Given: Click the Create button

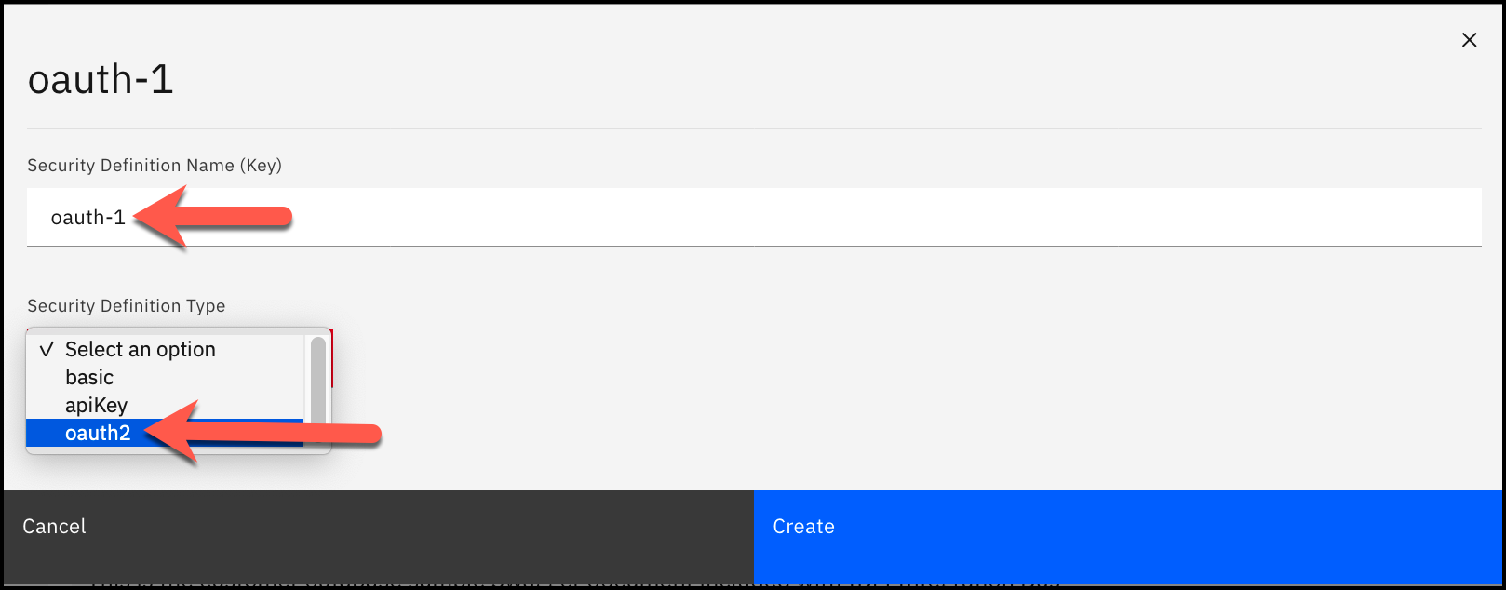Looking at the screenshot, I should coord(803,526).
